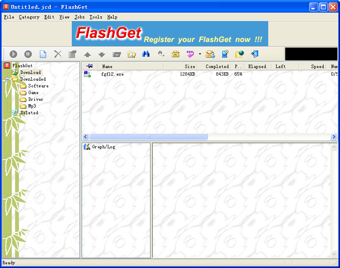Sort by the Speed column header
Screen dimensions: 340x268
(312, 66)
